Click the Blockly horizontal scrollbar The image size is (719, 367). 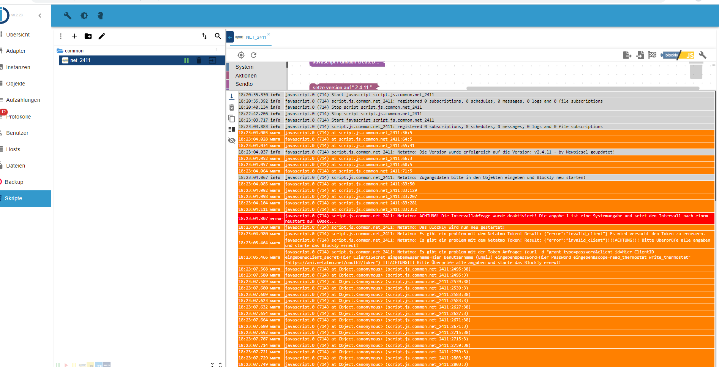583,88
